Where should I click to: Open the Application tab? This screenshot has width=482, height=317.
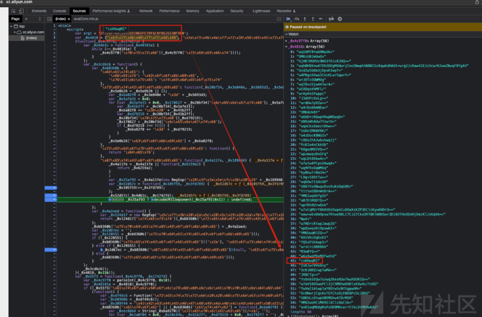(215, 11)
